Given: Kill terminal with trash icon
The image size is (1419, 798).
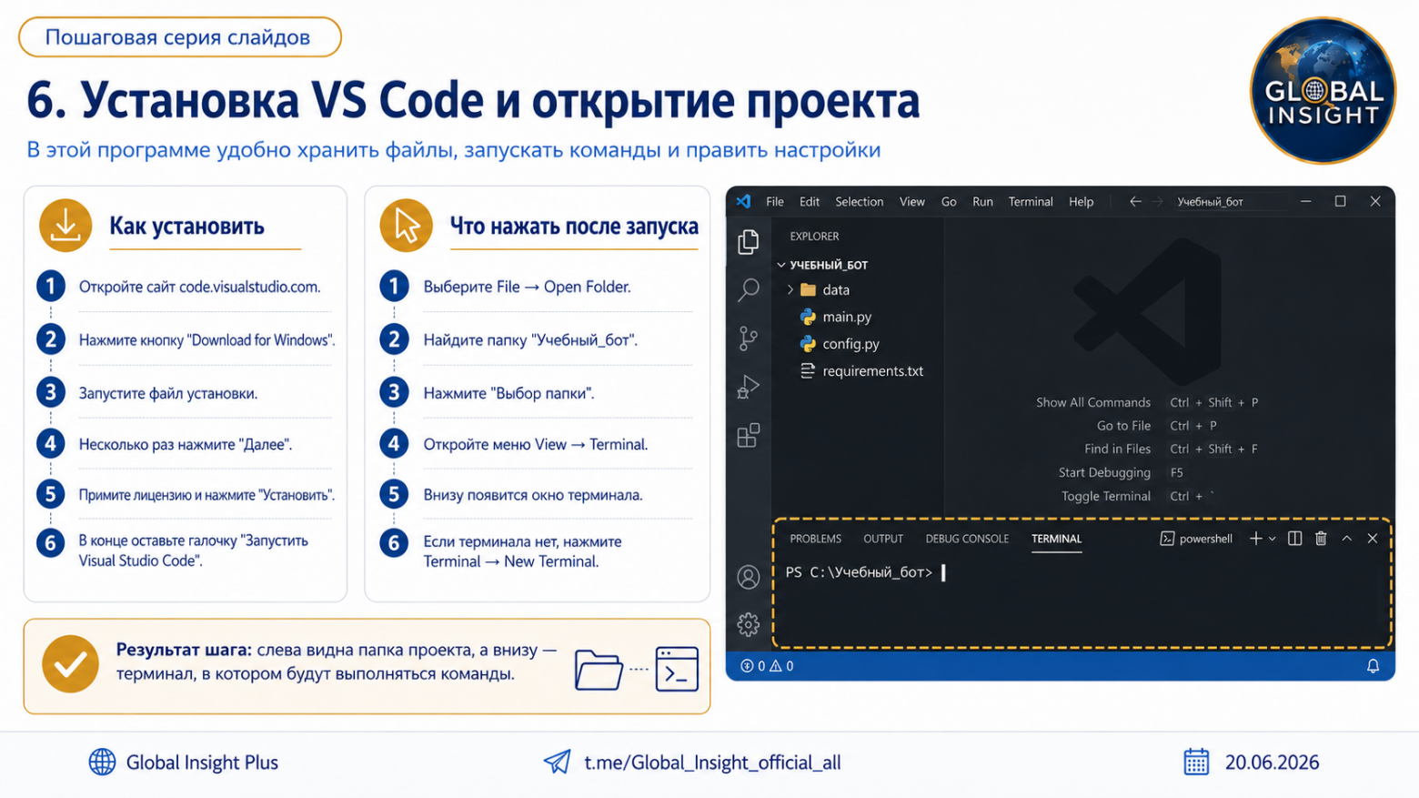Looking at the screenshot, I should (x=1321, y=539).
